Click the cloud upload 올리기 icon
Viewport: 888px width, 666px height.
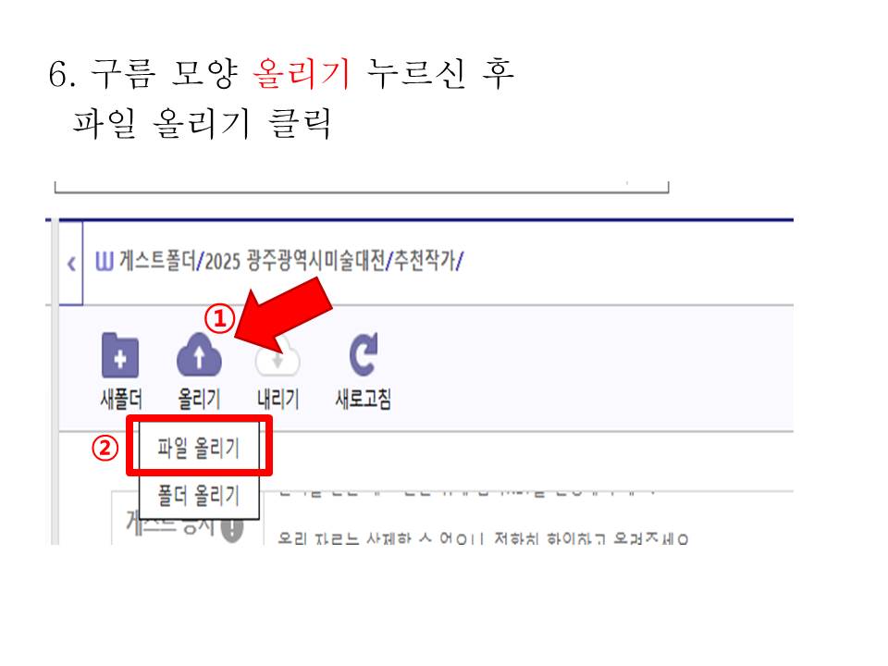(x=199, y=355)
